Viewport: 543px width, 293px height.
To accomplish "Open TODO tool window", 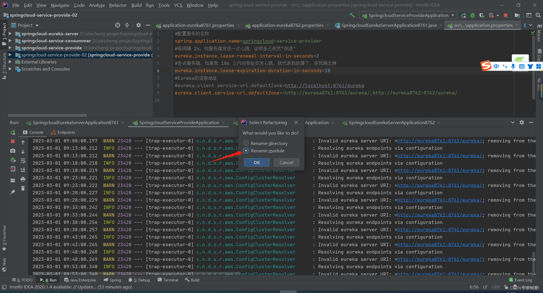I will point(22,280).
